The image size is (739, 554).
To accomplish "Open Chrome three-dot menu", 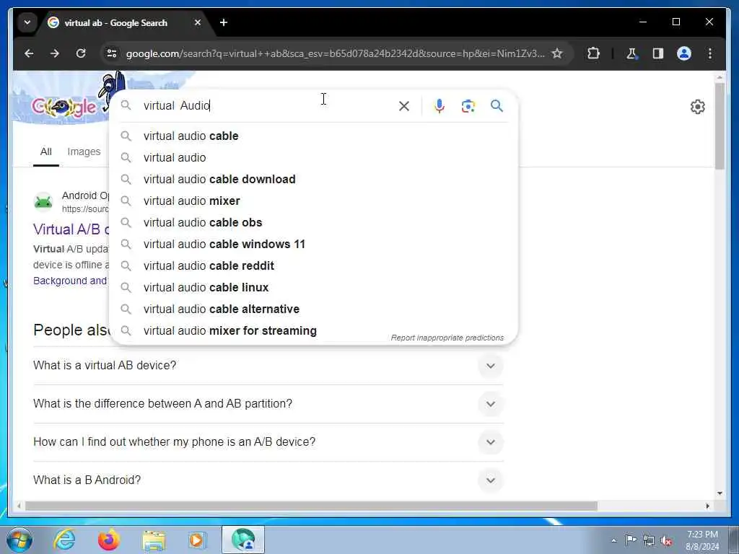I will [x=710, y=53].
